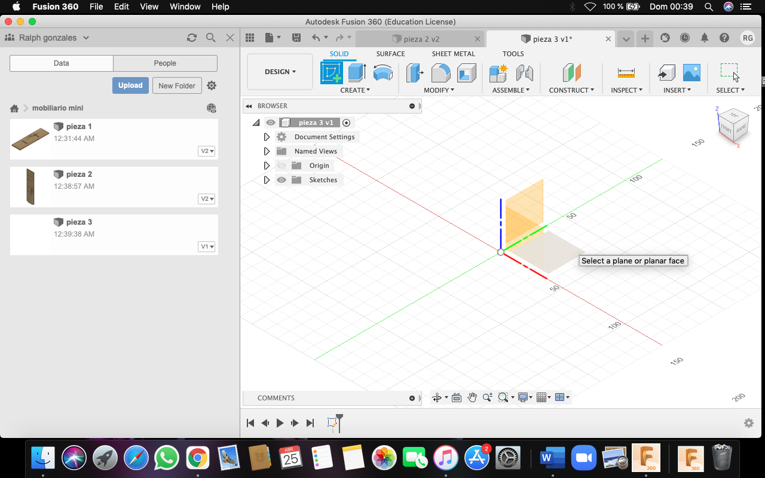View notifications bell
Image resolution: width=765 pixels, height=478 pixels.
[x=705, y=38]
